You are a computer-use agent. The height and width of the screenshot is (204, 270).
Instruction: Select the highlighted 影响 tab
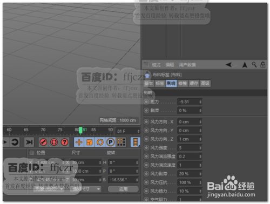171,84
